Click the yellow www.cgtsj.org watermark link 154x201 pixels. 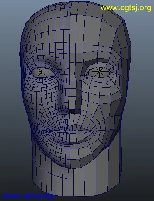coord(126,8)
